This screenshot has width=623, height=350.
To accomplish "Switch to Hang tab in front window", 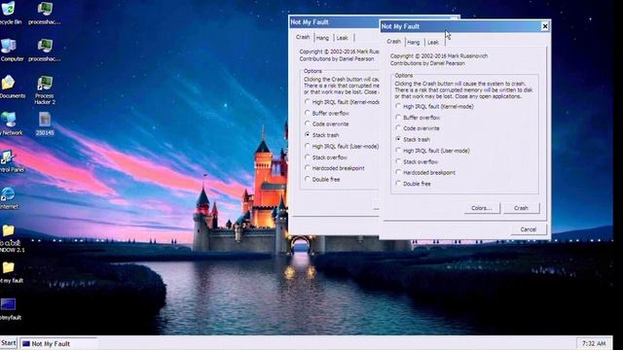I will 414,42.
